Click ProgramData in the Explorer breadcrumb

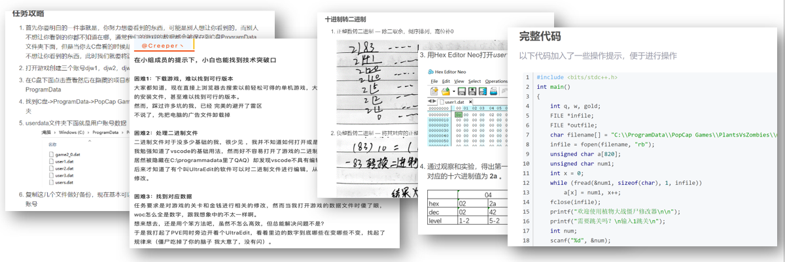point(104,132)
